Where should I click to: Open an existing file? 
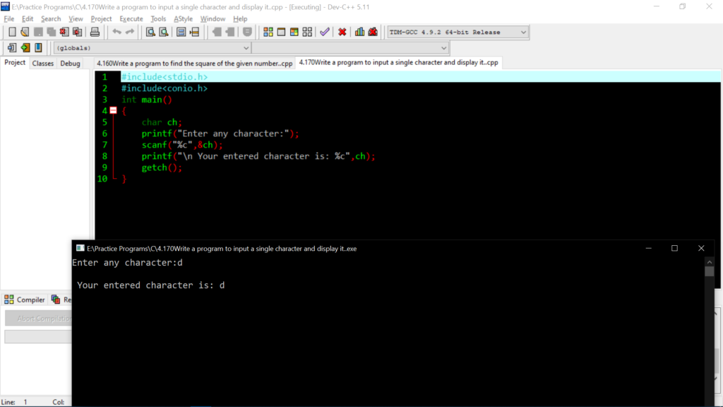click(23, 32)
